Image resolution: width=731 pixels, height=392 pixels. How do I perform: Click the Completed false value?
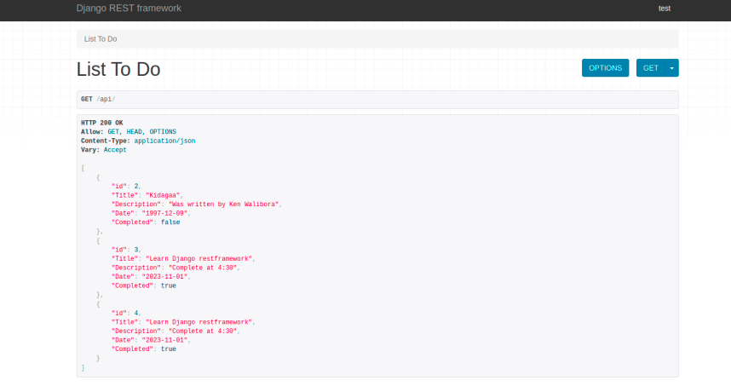click(x=170, y=222)
